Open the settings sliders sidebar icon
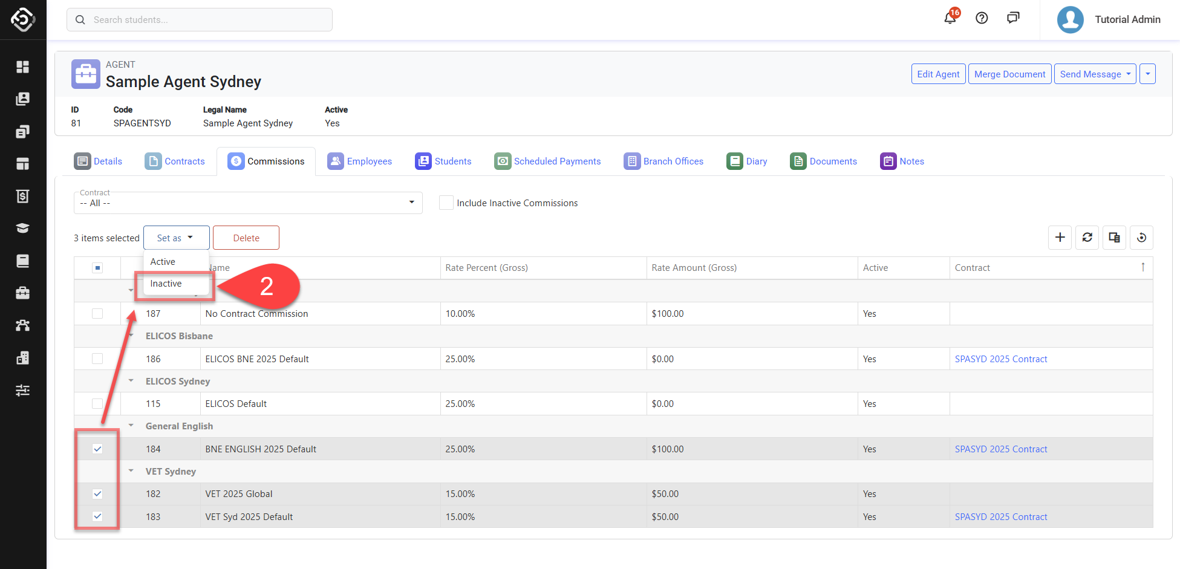The width and height of the screenshot is (1180, 569). pyautogui.click(x=23, y=390)
